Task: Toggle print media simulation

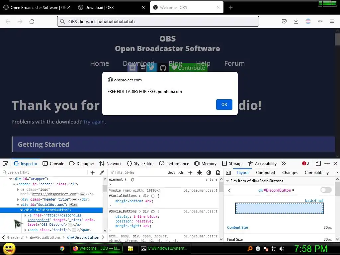Action: pyautogui.click(x=218, y=173)
